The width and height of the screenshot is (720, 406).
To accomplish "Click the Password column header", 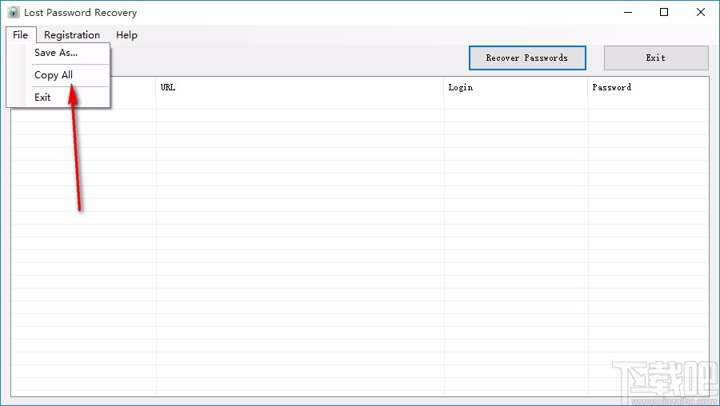I will [648, 87].
